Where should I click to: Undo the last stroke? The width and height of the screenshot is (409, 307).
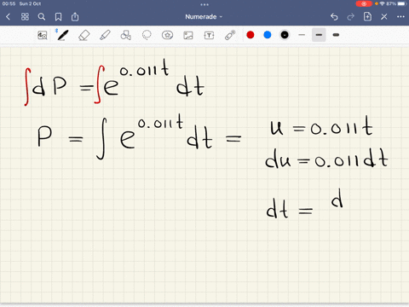(x=334, y=17)
